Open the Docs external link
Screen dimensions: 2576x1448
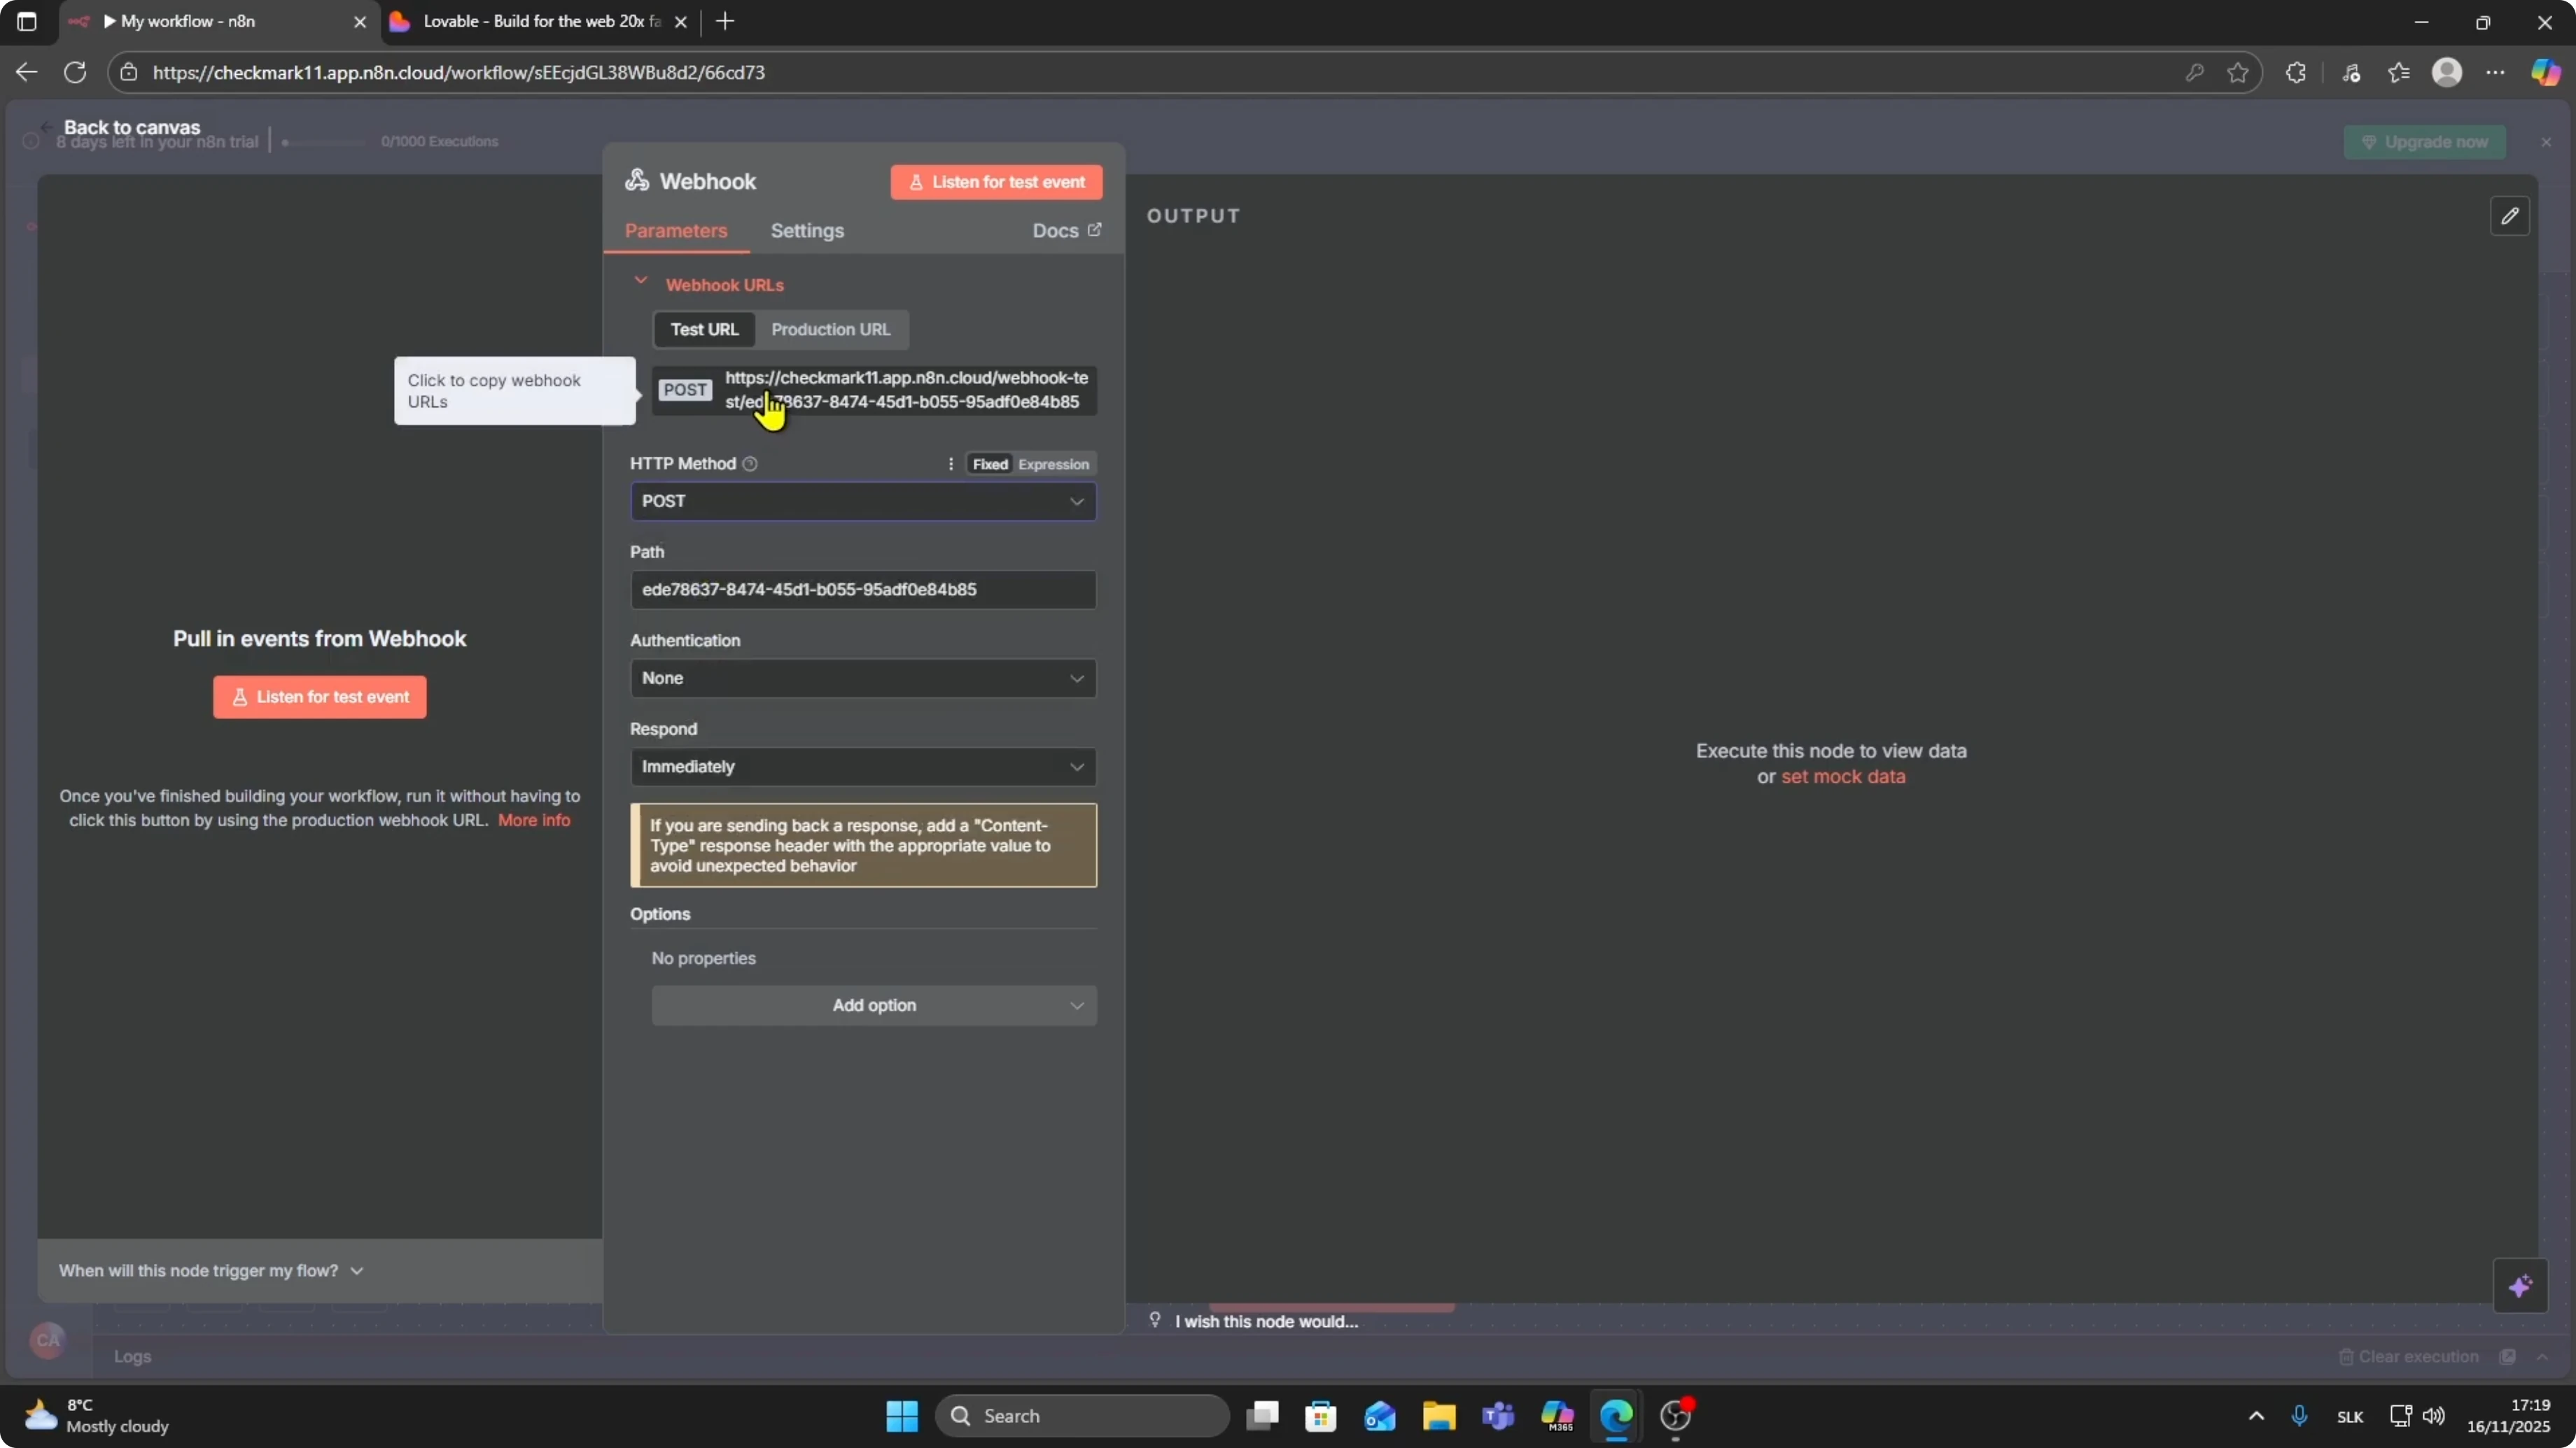1067,231
